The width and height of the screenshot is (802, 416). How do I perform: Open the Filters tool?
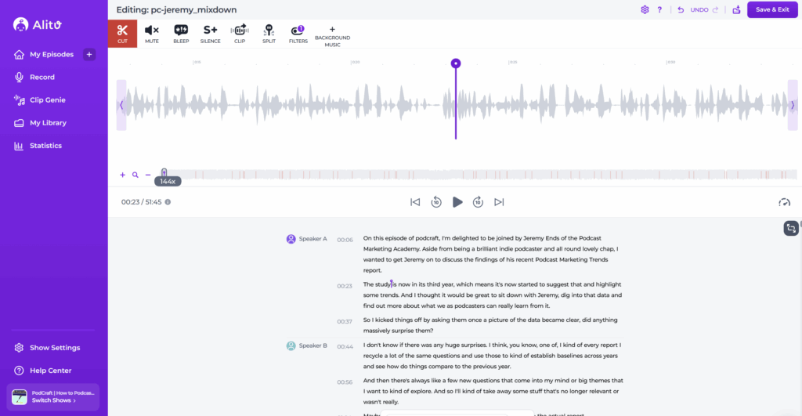click(298, 34)
